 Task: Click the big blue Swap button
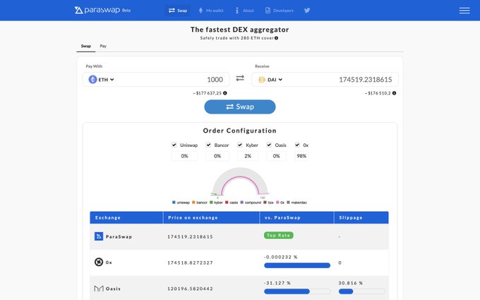click(x=240, y=107)
